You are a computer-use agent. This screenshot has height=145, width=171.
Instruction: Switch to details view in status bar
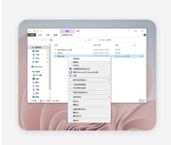click(x=141, y=101)
